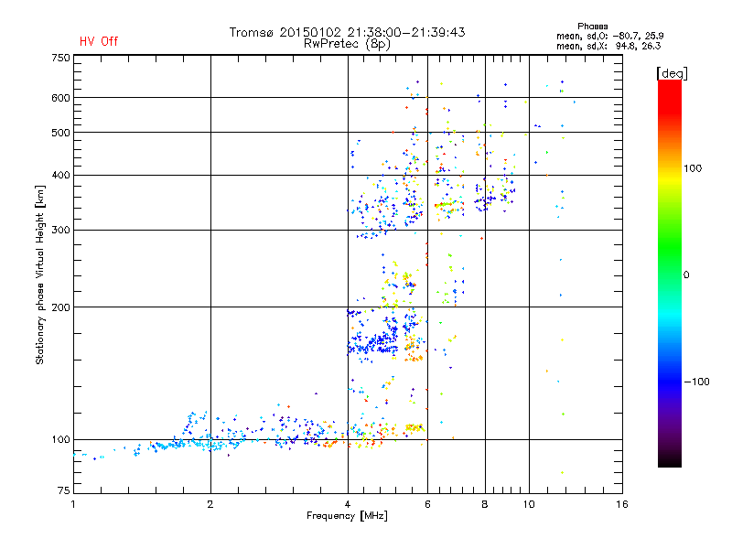Click the x-axis '16' tick label
This screenshot has width=732, height=549.
(622, 504)
